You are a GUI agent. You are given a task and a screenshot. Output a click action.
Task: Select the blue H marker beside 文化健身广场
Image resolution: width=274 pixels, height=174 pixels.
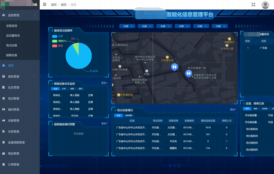coord(189,74)
